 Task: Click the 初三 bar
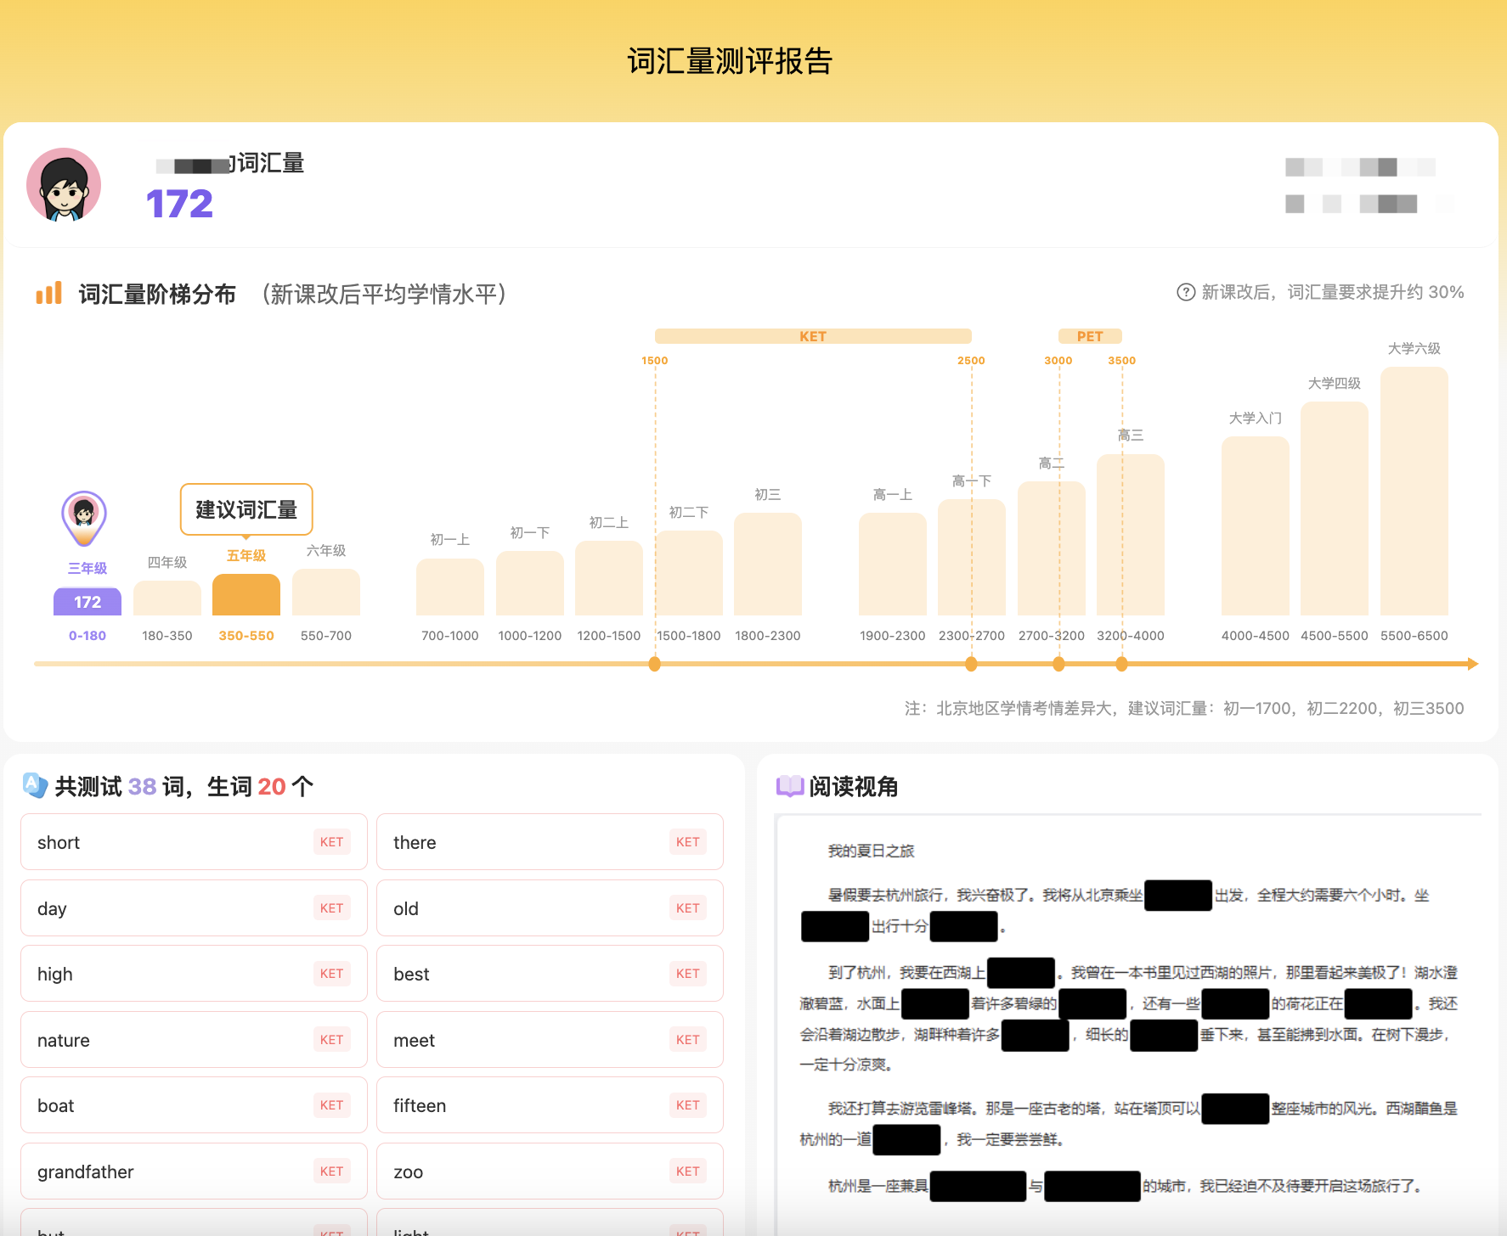tap(768, 564)
